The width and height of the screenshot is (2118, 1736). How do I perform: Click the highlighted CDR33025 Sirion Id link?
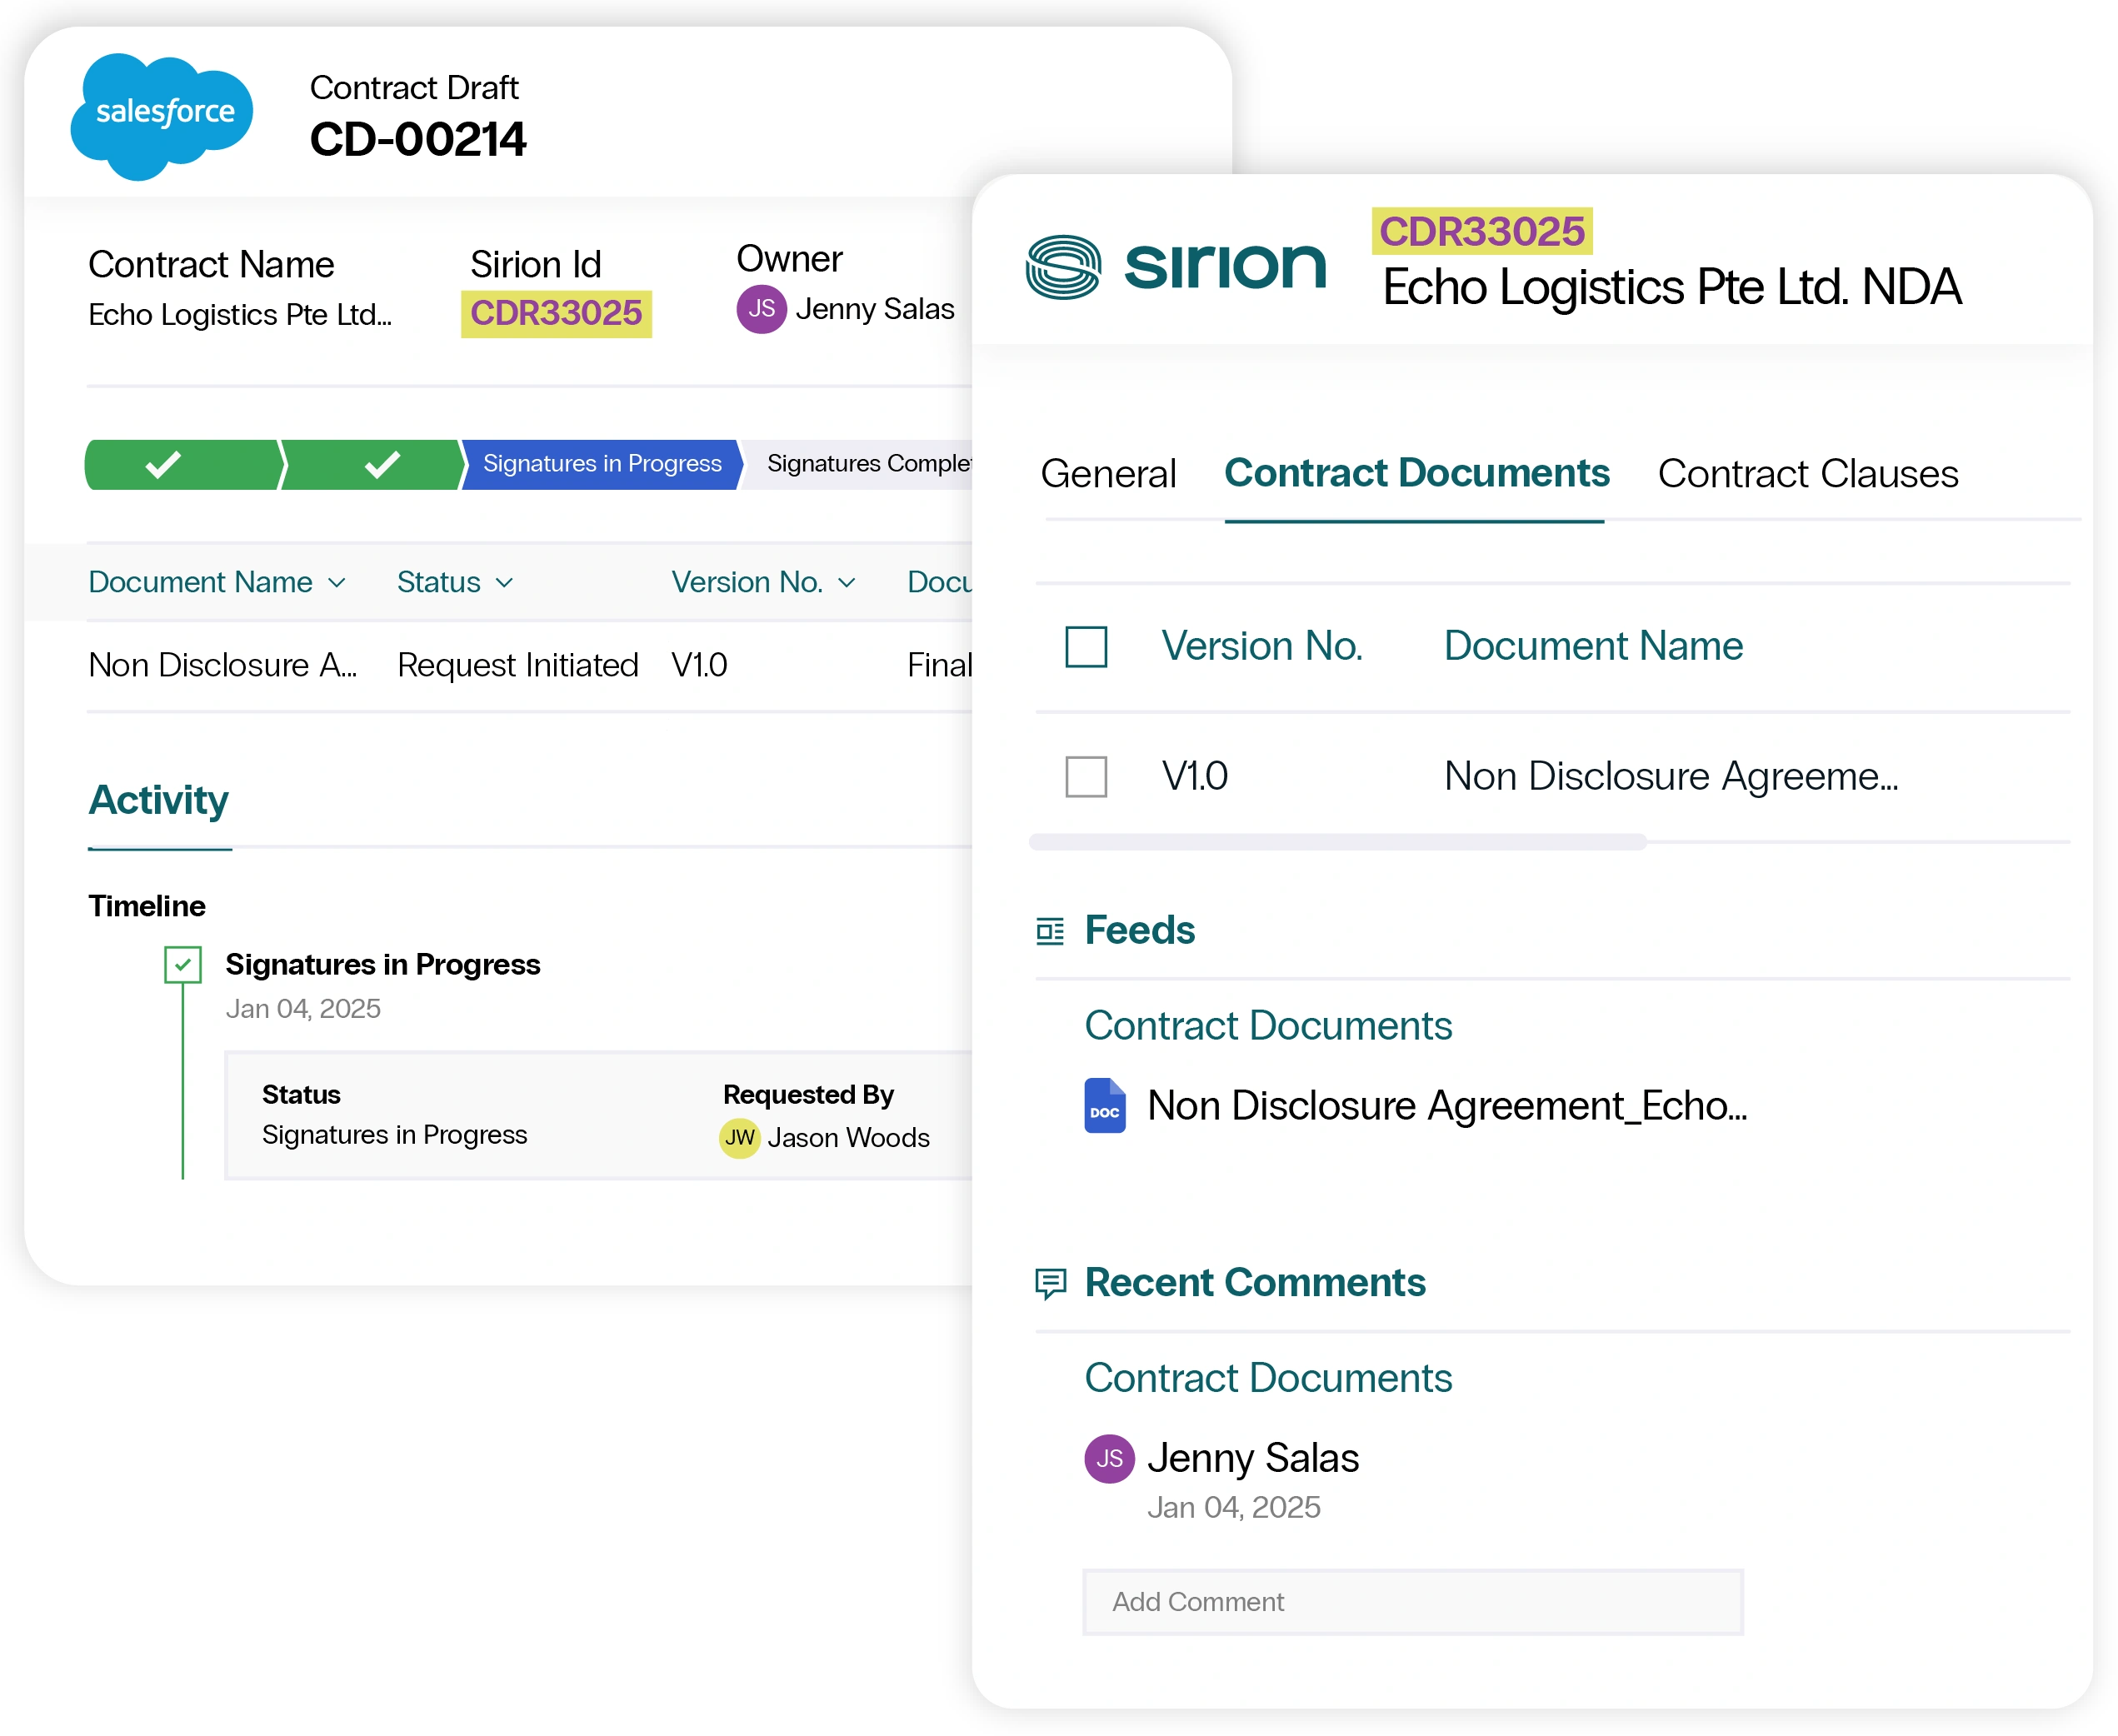tap(556, 314)
